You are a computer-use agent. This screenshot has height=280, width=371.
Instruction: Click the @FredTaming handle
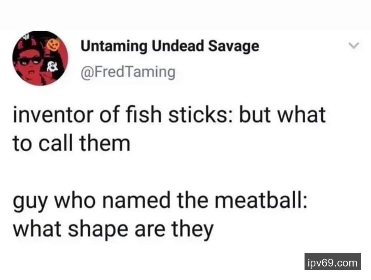pos(128,72)
